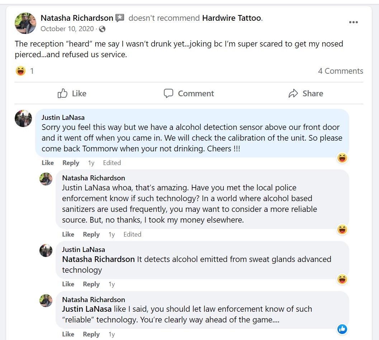Click the blue like reaction on last reply
The image size is (379, 340).
pyautogui.click(x=342, y=329)
